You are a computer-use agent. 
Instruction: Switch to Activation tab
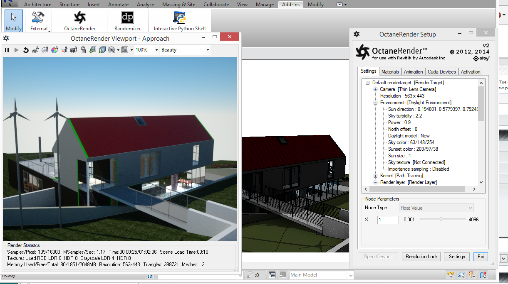471,72
